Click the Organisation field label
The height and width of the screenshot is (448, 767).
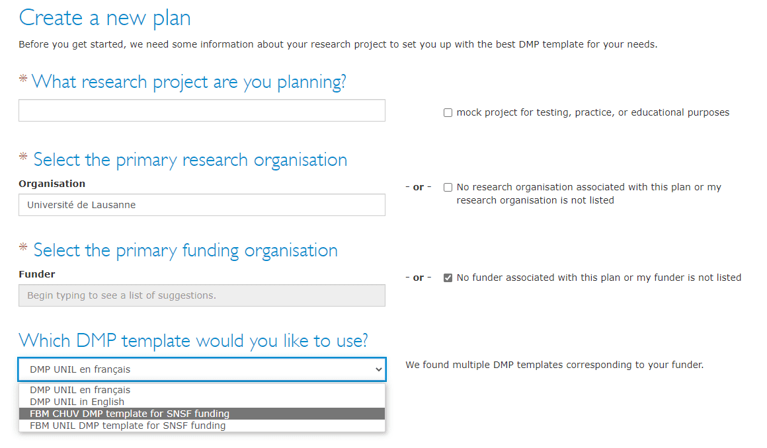(x=52, y=184)
